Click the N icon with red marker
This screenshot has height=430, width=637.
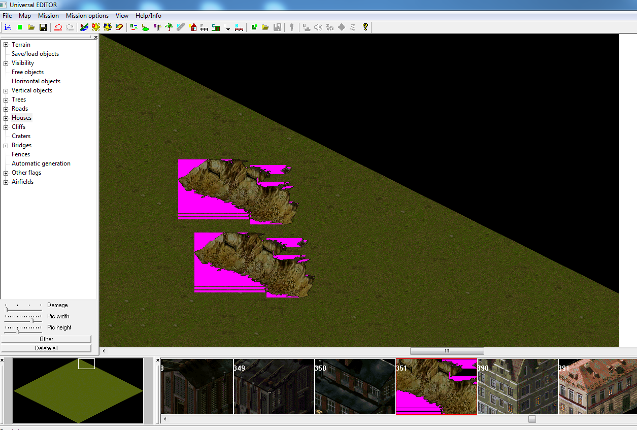click(x=134, y=27)
